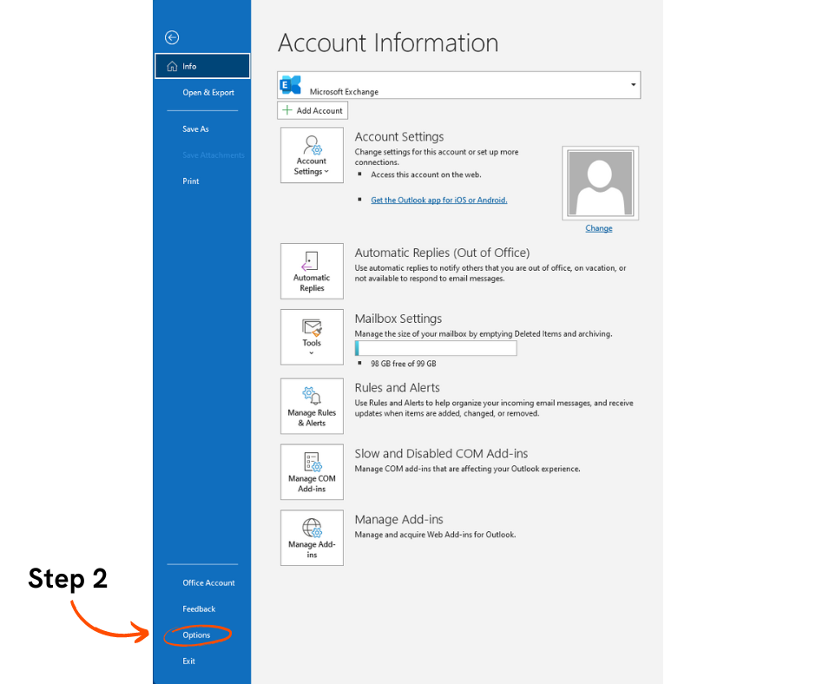Open the Manage COM Add-ins icon
Viewport: 816px width, 684px height.
[x=312, y=472]
